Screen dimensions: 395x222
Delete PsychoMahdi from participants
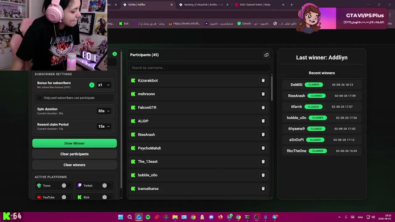pos(263,148)
